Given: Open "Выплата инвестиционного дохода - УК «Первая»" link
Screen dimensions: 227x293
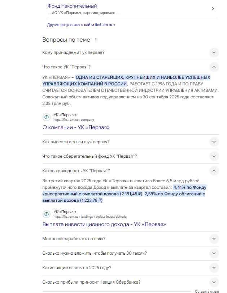Looking at the screenshot, I should (x=104, y=224).
